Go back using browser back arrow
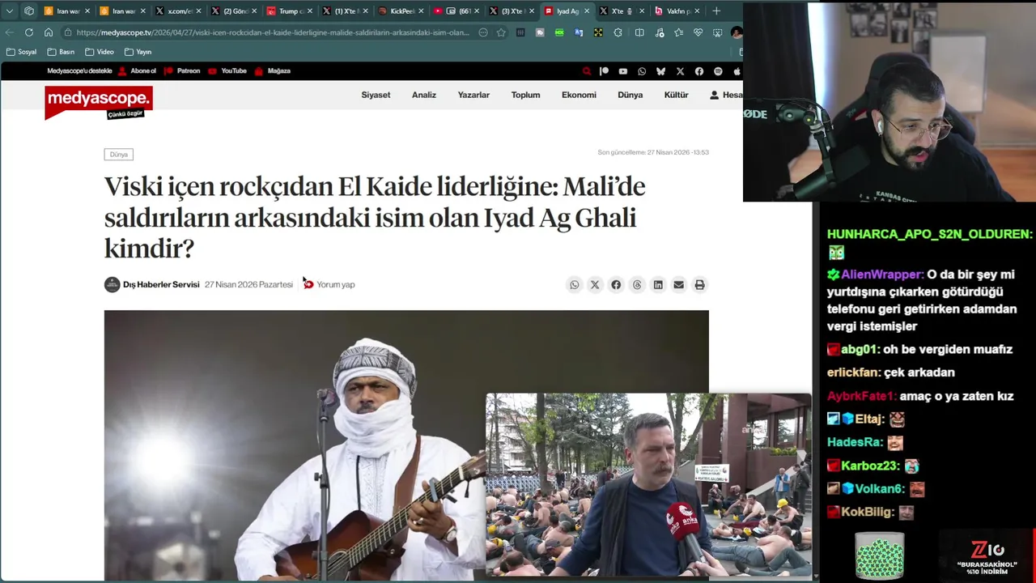 10,32
